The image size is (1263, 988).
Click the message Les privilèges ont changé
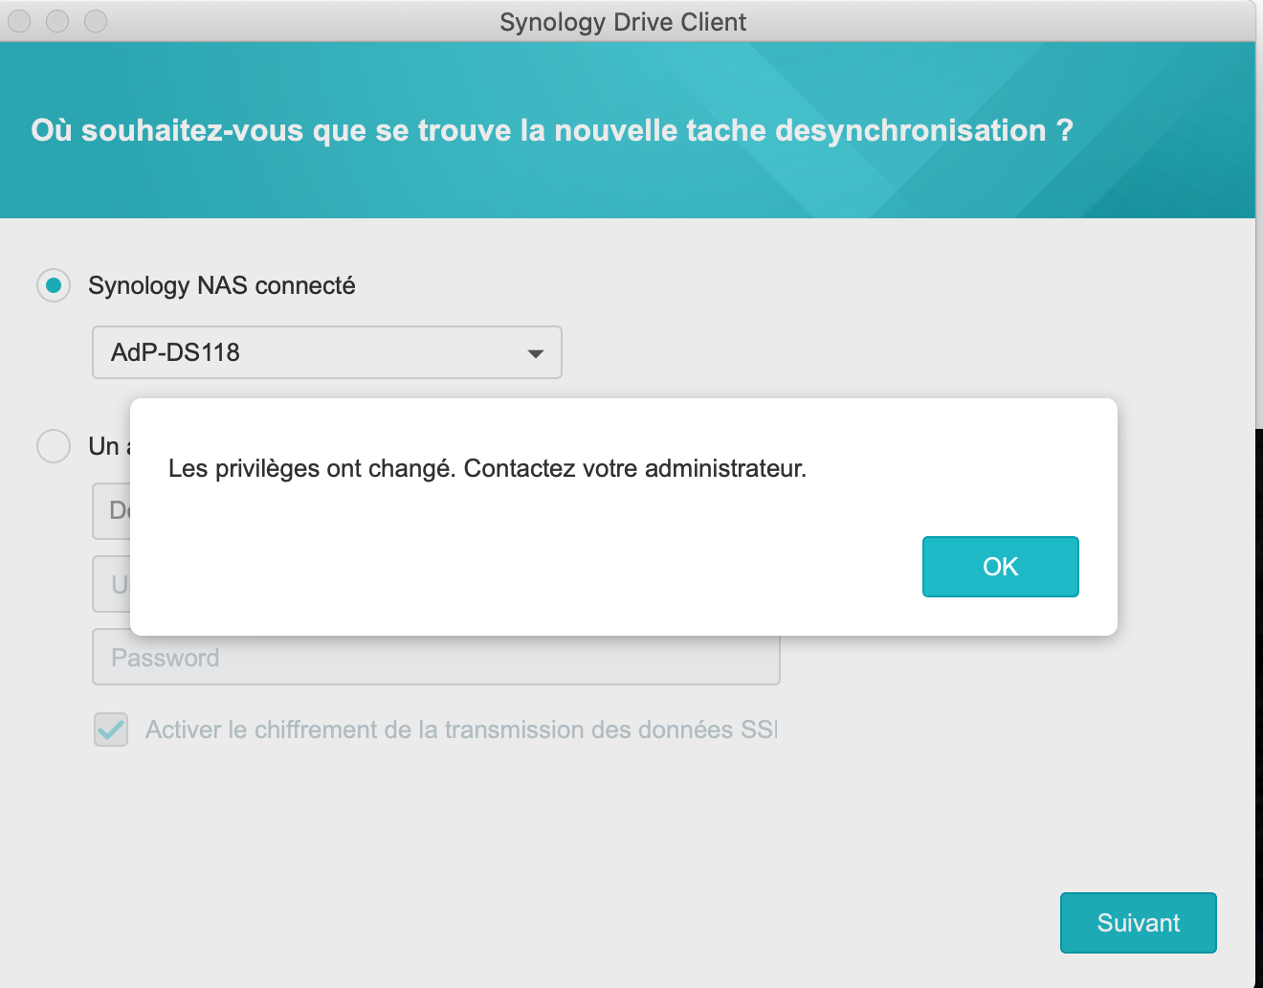coord(487,468)
